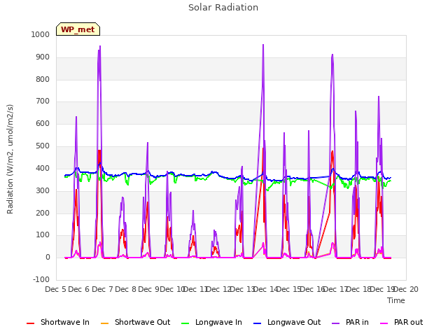
Task: Click the Solar Radiation chart title
Action: tap(223, 8)
